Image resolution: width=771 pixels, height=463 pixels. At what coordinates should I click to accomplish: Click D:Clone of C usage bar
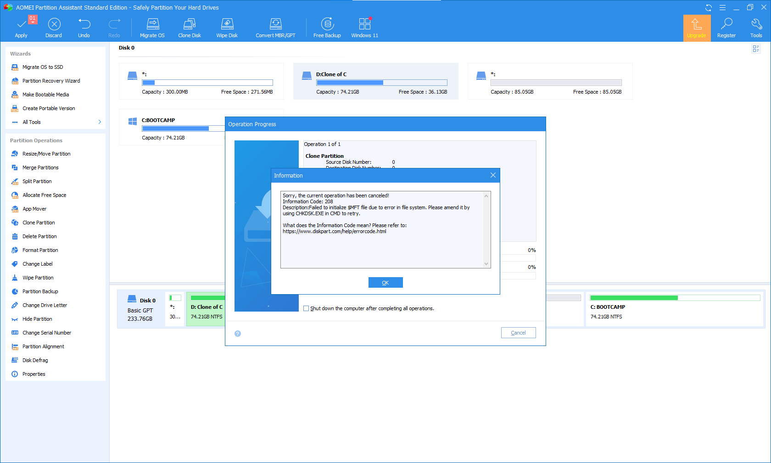click(382, 83)
